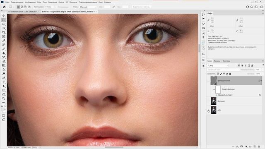The width and height of the screenshot is (265, 149).
Task: Select the Crop tool
Action: pyautogui.click(x=4, y=32)
